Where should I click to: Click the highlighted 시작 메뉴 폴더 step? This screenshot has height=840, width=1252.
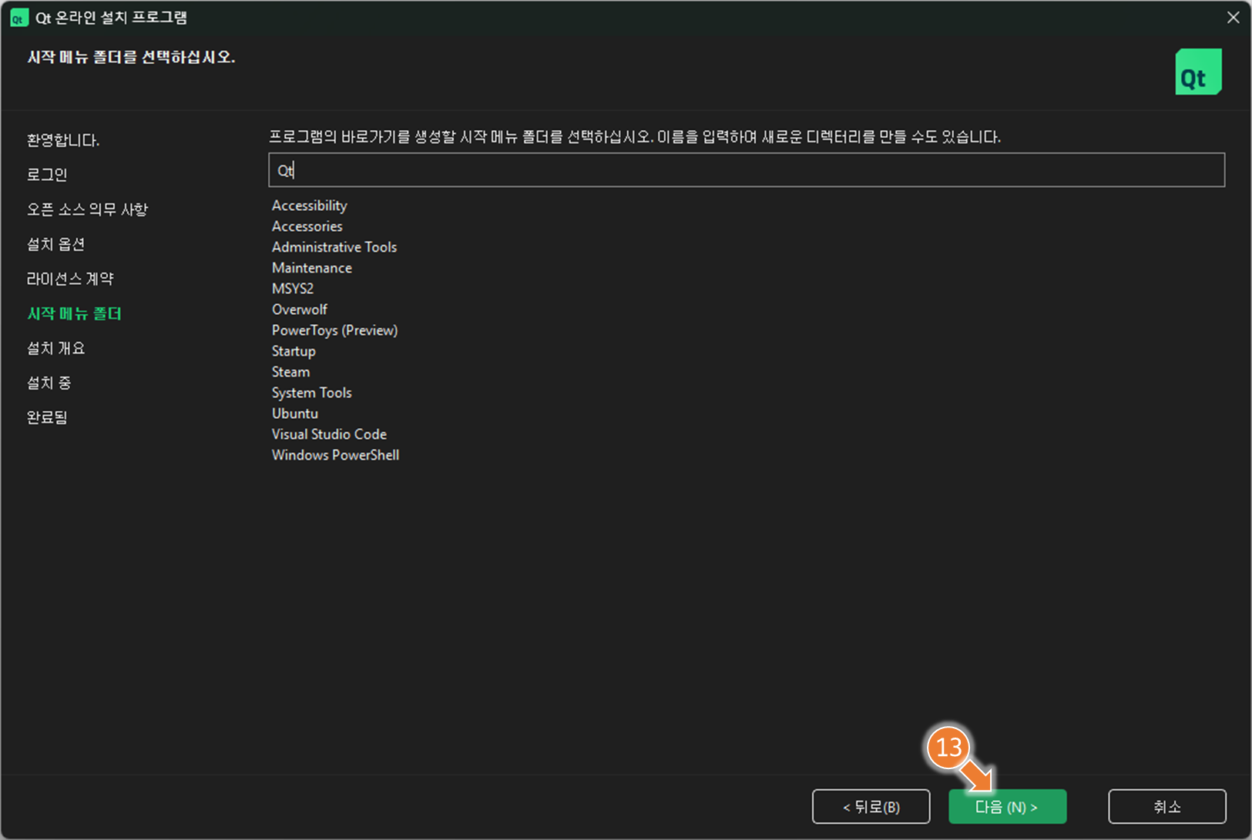74,313
